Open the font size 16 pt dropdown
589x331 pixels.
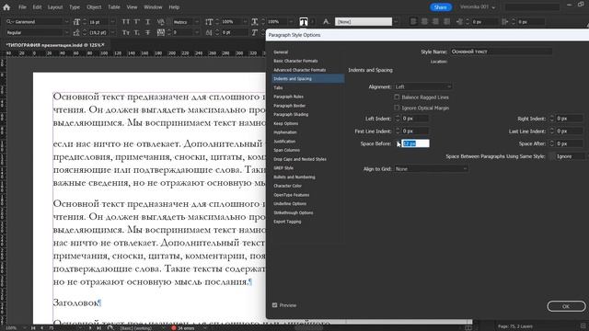click(112, 22)
